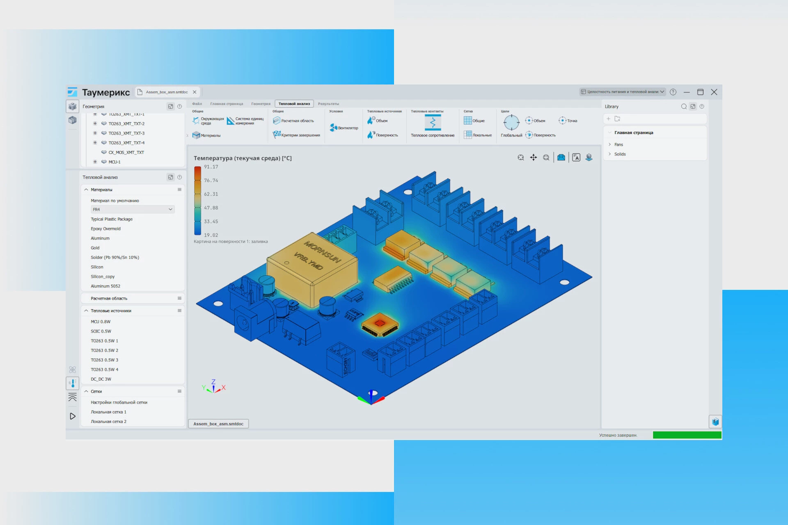Click the Критерии завершения icon

(277, 135)
